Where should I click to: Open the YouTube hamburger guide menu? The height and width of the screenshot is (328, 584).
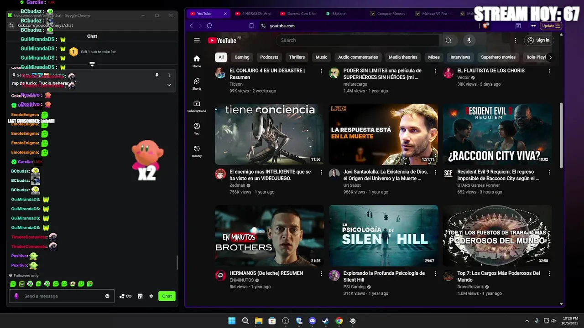coord(197,40)
